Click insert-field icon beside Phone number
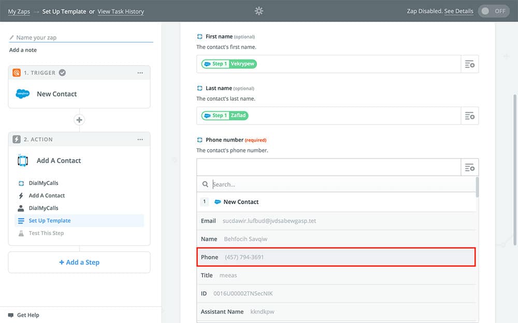 point(469,167)
